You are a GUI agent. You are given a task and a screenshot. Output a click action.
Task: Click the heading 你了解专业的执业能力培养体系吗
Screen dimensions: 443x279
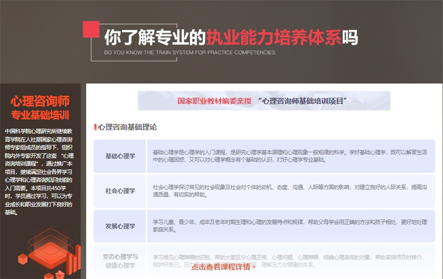231,37
